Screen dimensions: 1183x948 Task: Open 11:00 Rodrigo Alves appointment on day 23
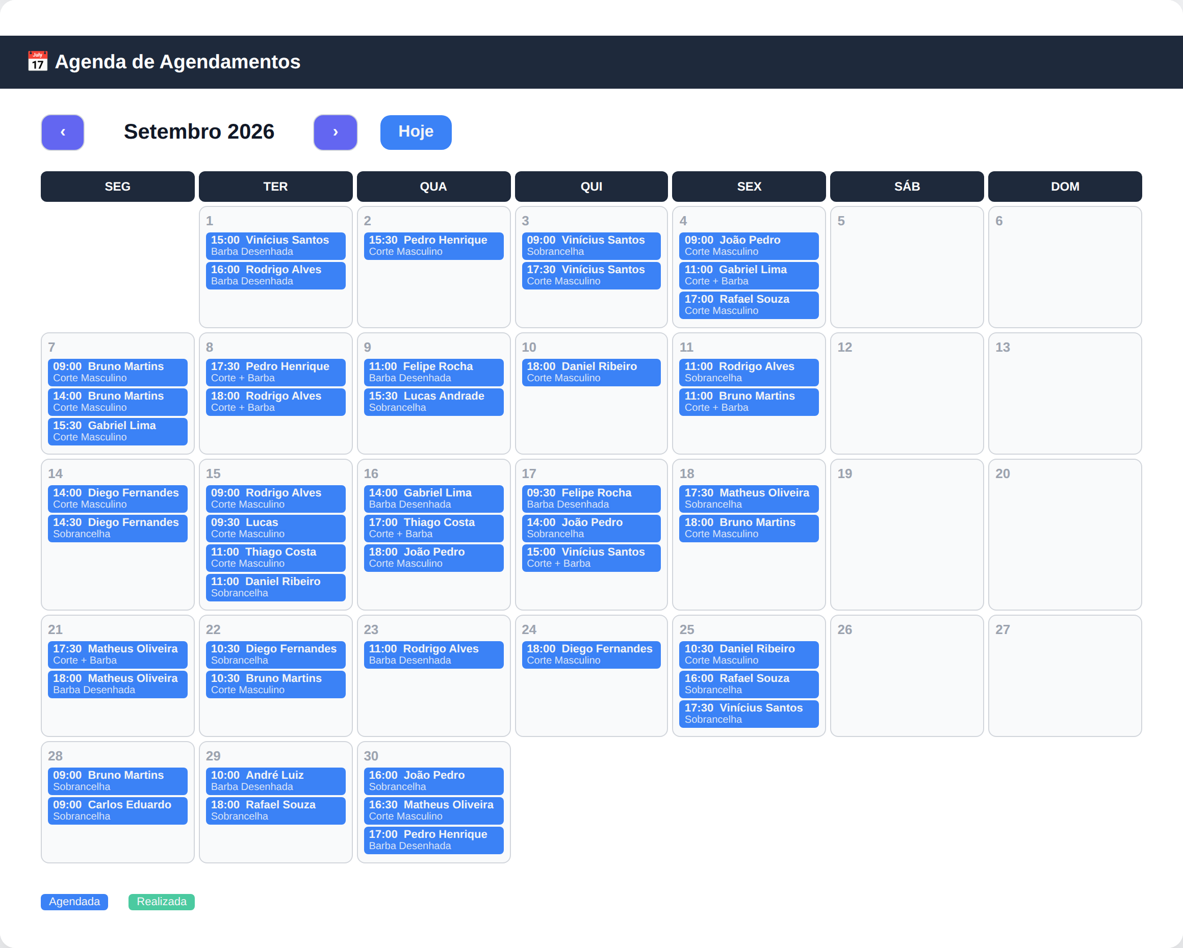click(x=433, y=654)
